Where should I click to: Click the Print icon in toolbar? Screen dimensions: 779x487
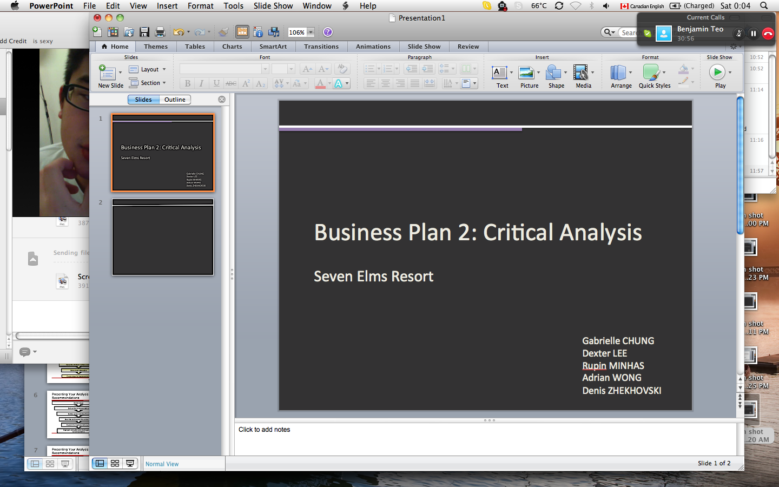[x=160, y=32]
